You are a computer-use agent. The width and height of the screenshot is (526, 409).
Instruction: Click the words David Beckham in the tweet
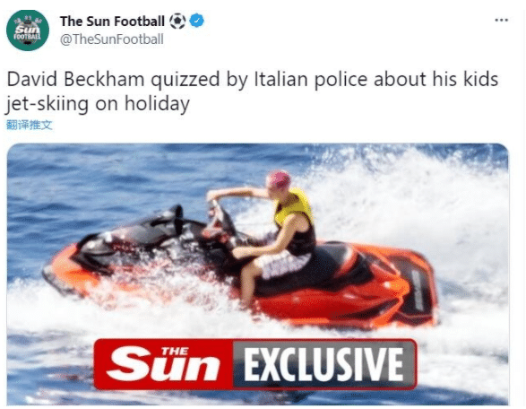click(75, 79)
